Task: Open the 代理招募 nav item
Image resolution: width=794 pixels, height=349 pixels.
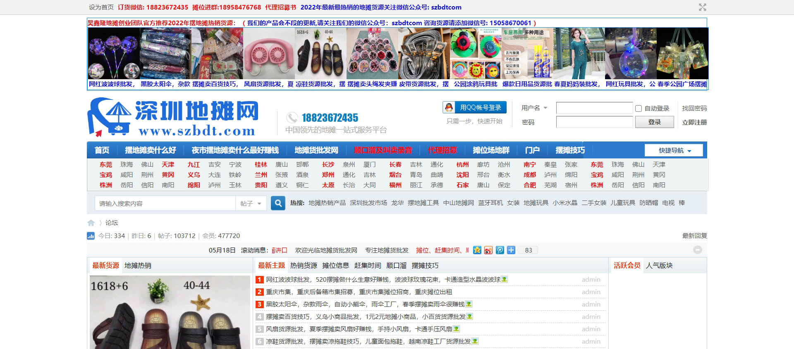Action: (442, 150)
